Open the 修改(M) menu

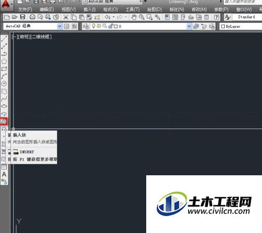199,9
